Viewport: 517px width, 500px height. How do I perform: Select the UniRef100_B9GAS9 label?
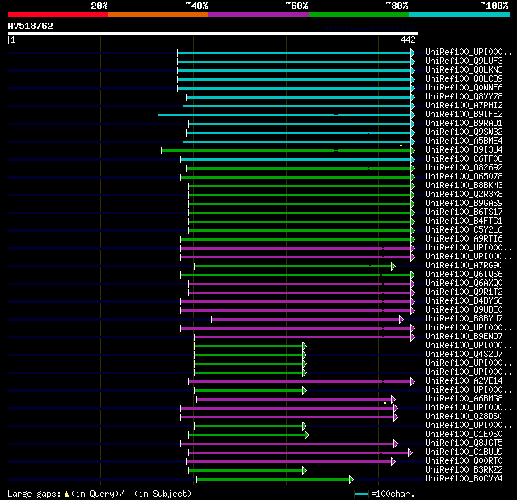coord(464,204)
